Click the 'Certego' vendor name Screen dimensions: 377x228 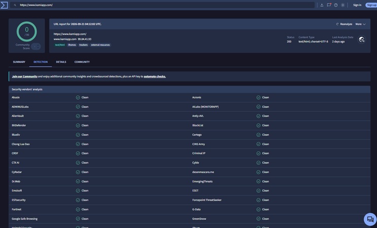point(197,135)
